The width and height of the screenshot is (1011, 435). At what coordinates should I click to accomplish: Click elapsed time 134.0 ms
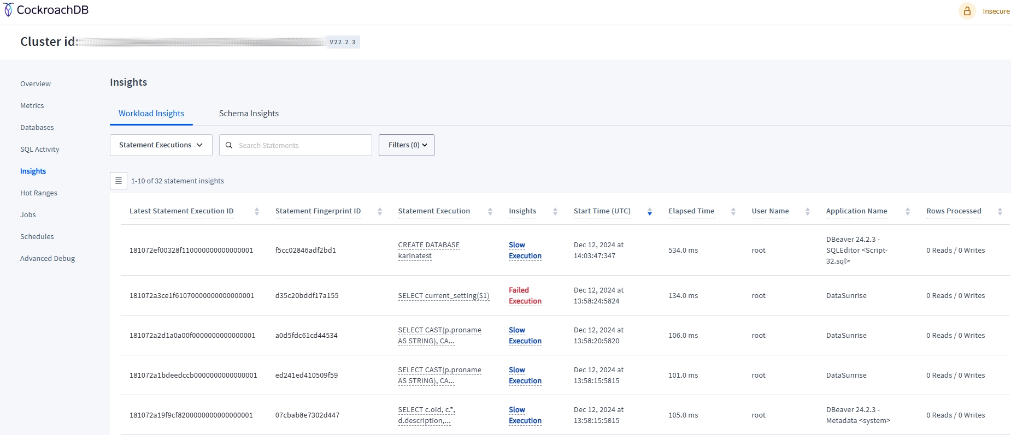(683, 295)
